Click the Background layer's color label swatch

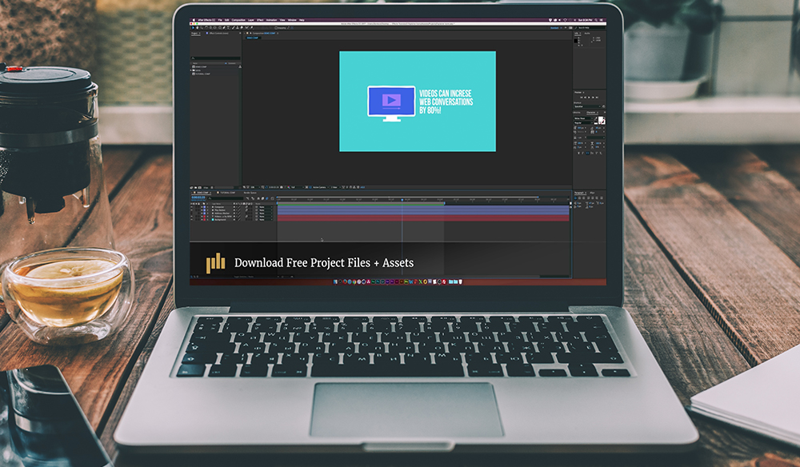click(202, 220)
